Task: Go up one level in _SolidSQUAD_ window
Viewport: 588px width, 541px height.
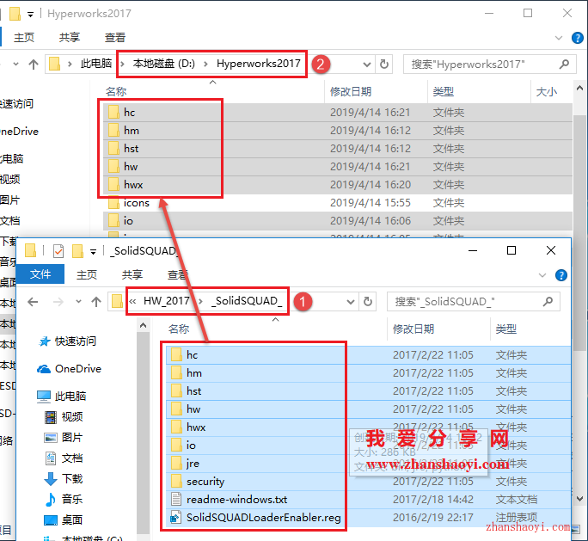Action: [96, 301]
